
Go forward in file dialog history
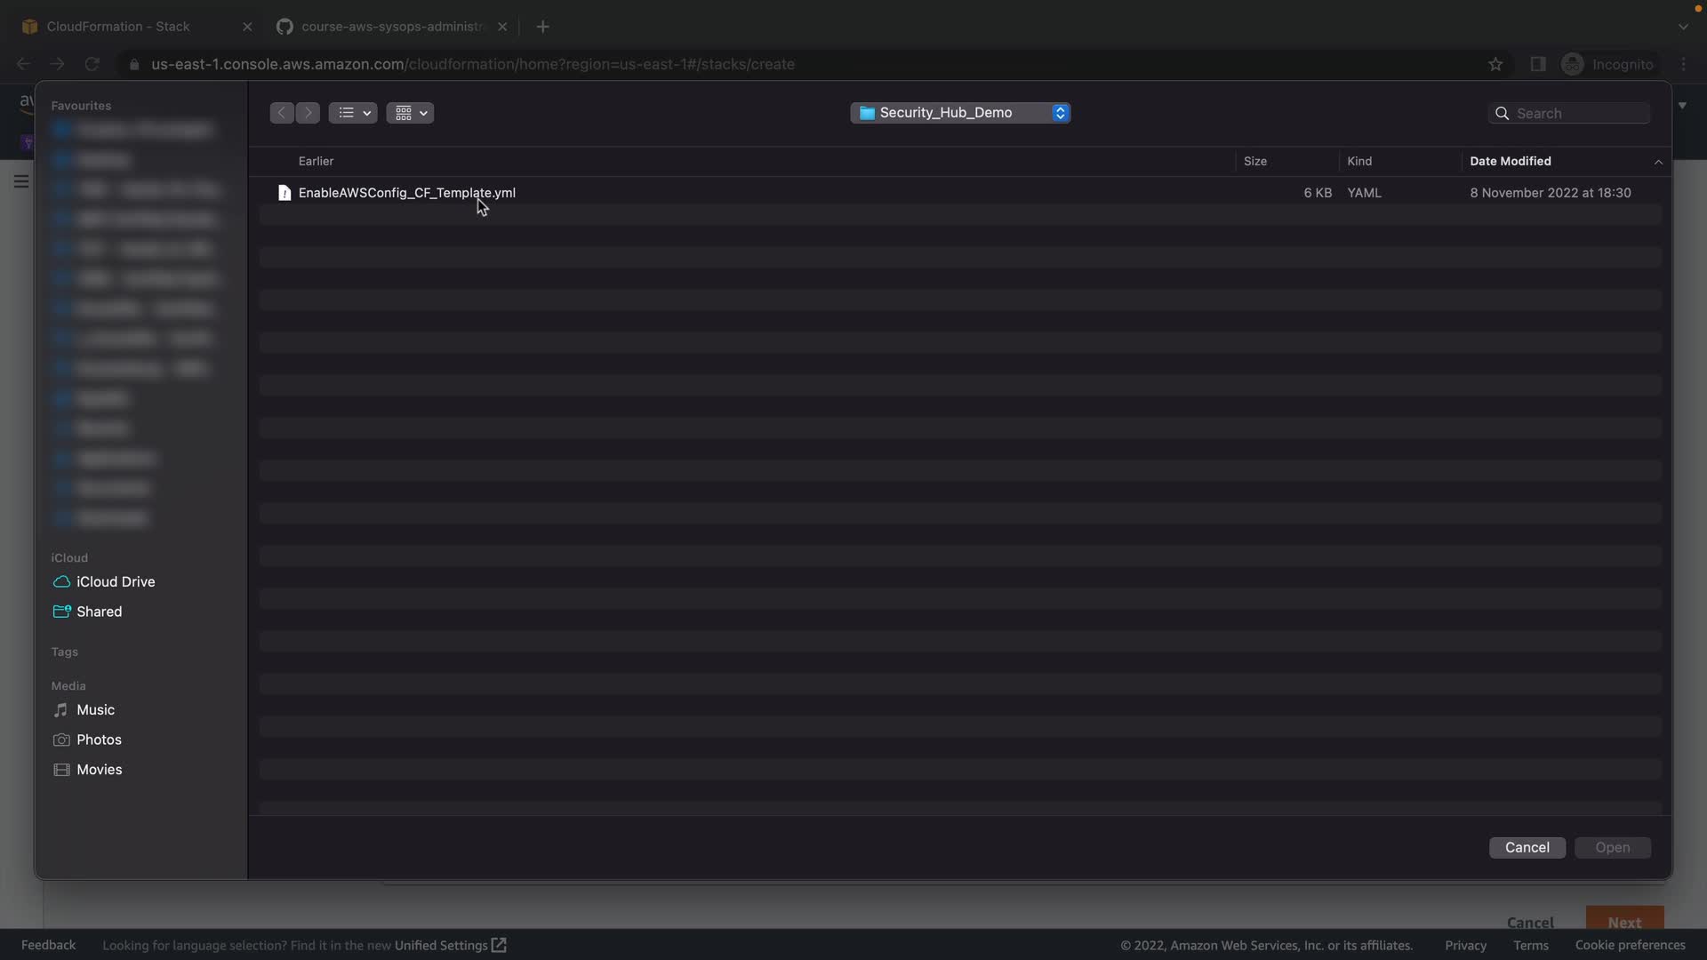click(x=308, y=113)
